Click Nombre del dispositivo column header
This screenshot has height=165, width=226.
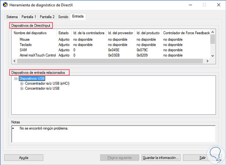coord(34,33)
